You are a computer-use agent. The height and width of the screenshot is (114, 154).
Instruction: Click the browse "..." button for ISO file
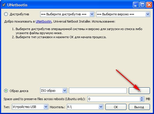click(x=139, y=91)
